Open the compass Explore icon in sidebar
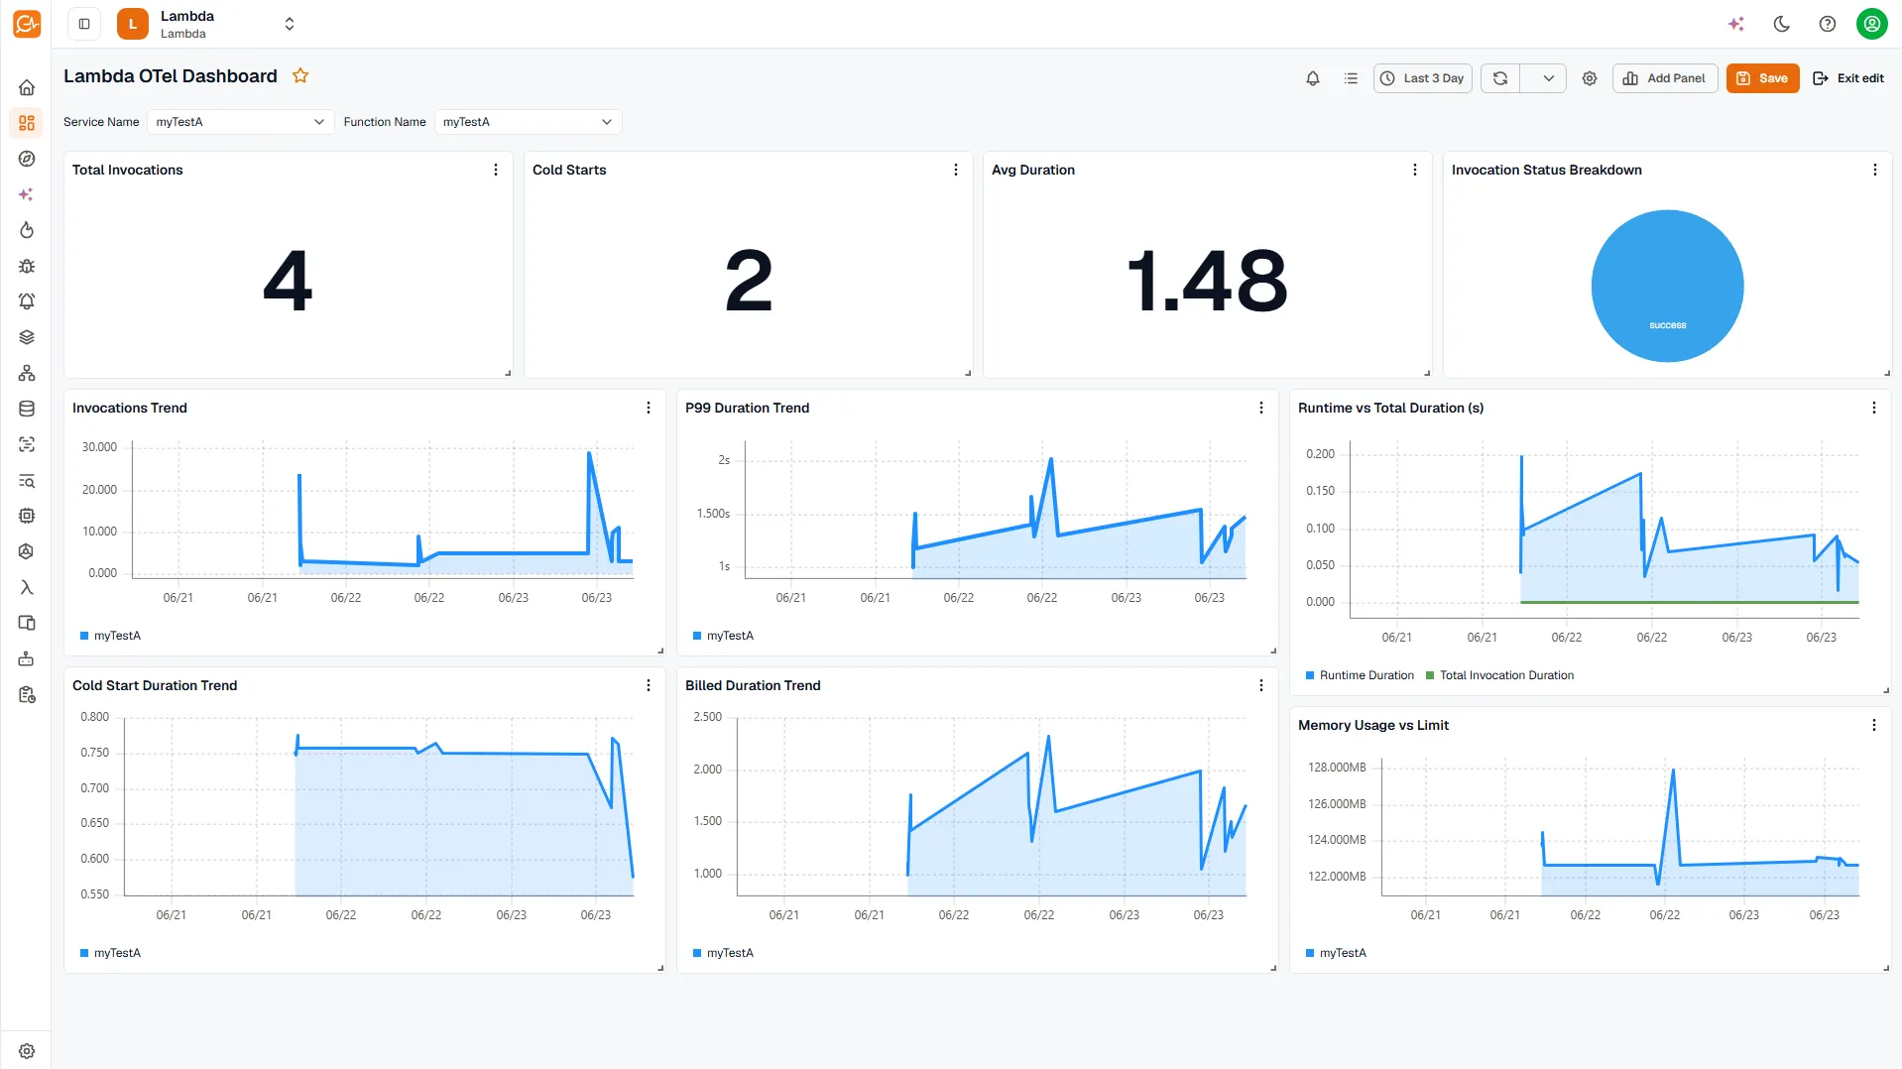Viewport: 1902px width, 1069px height. pyautogui.click(x=27, y=159)
